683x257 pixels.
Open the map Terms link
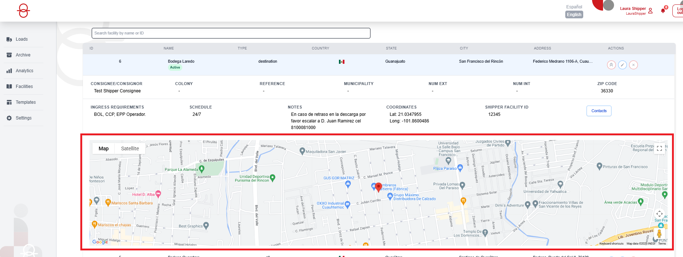pos(662,244)
